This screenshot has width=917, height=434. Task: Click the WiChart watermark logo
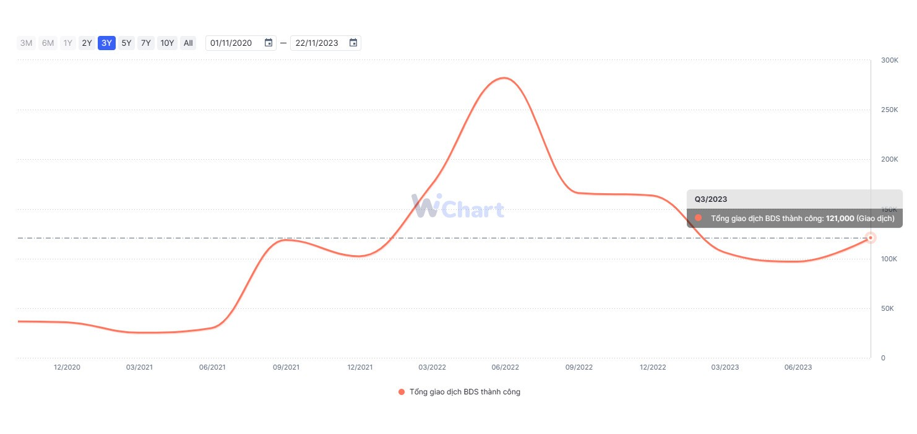[458, 206]
